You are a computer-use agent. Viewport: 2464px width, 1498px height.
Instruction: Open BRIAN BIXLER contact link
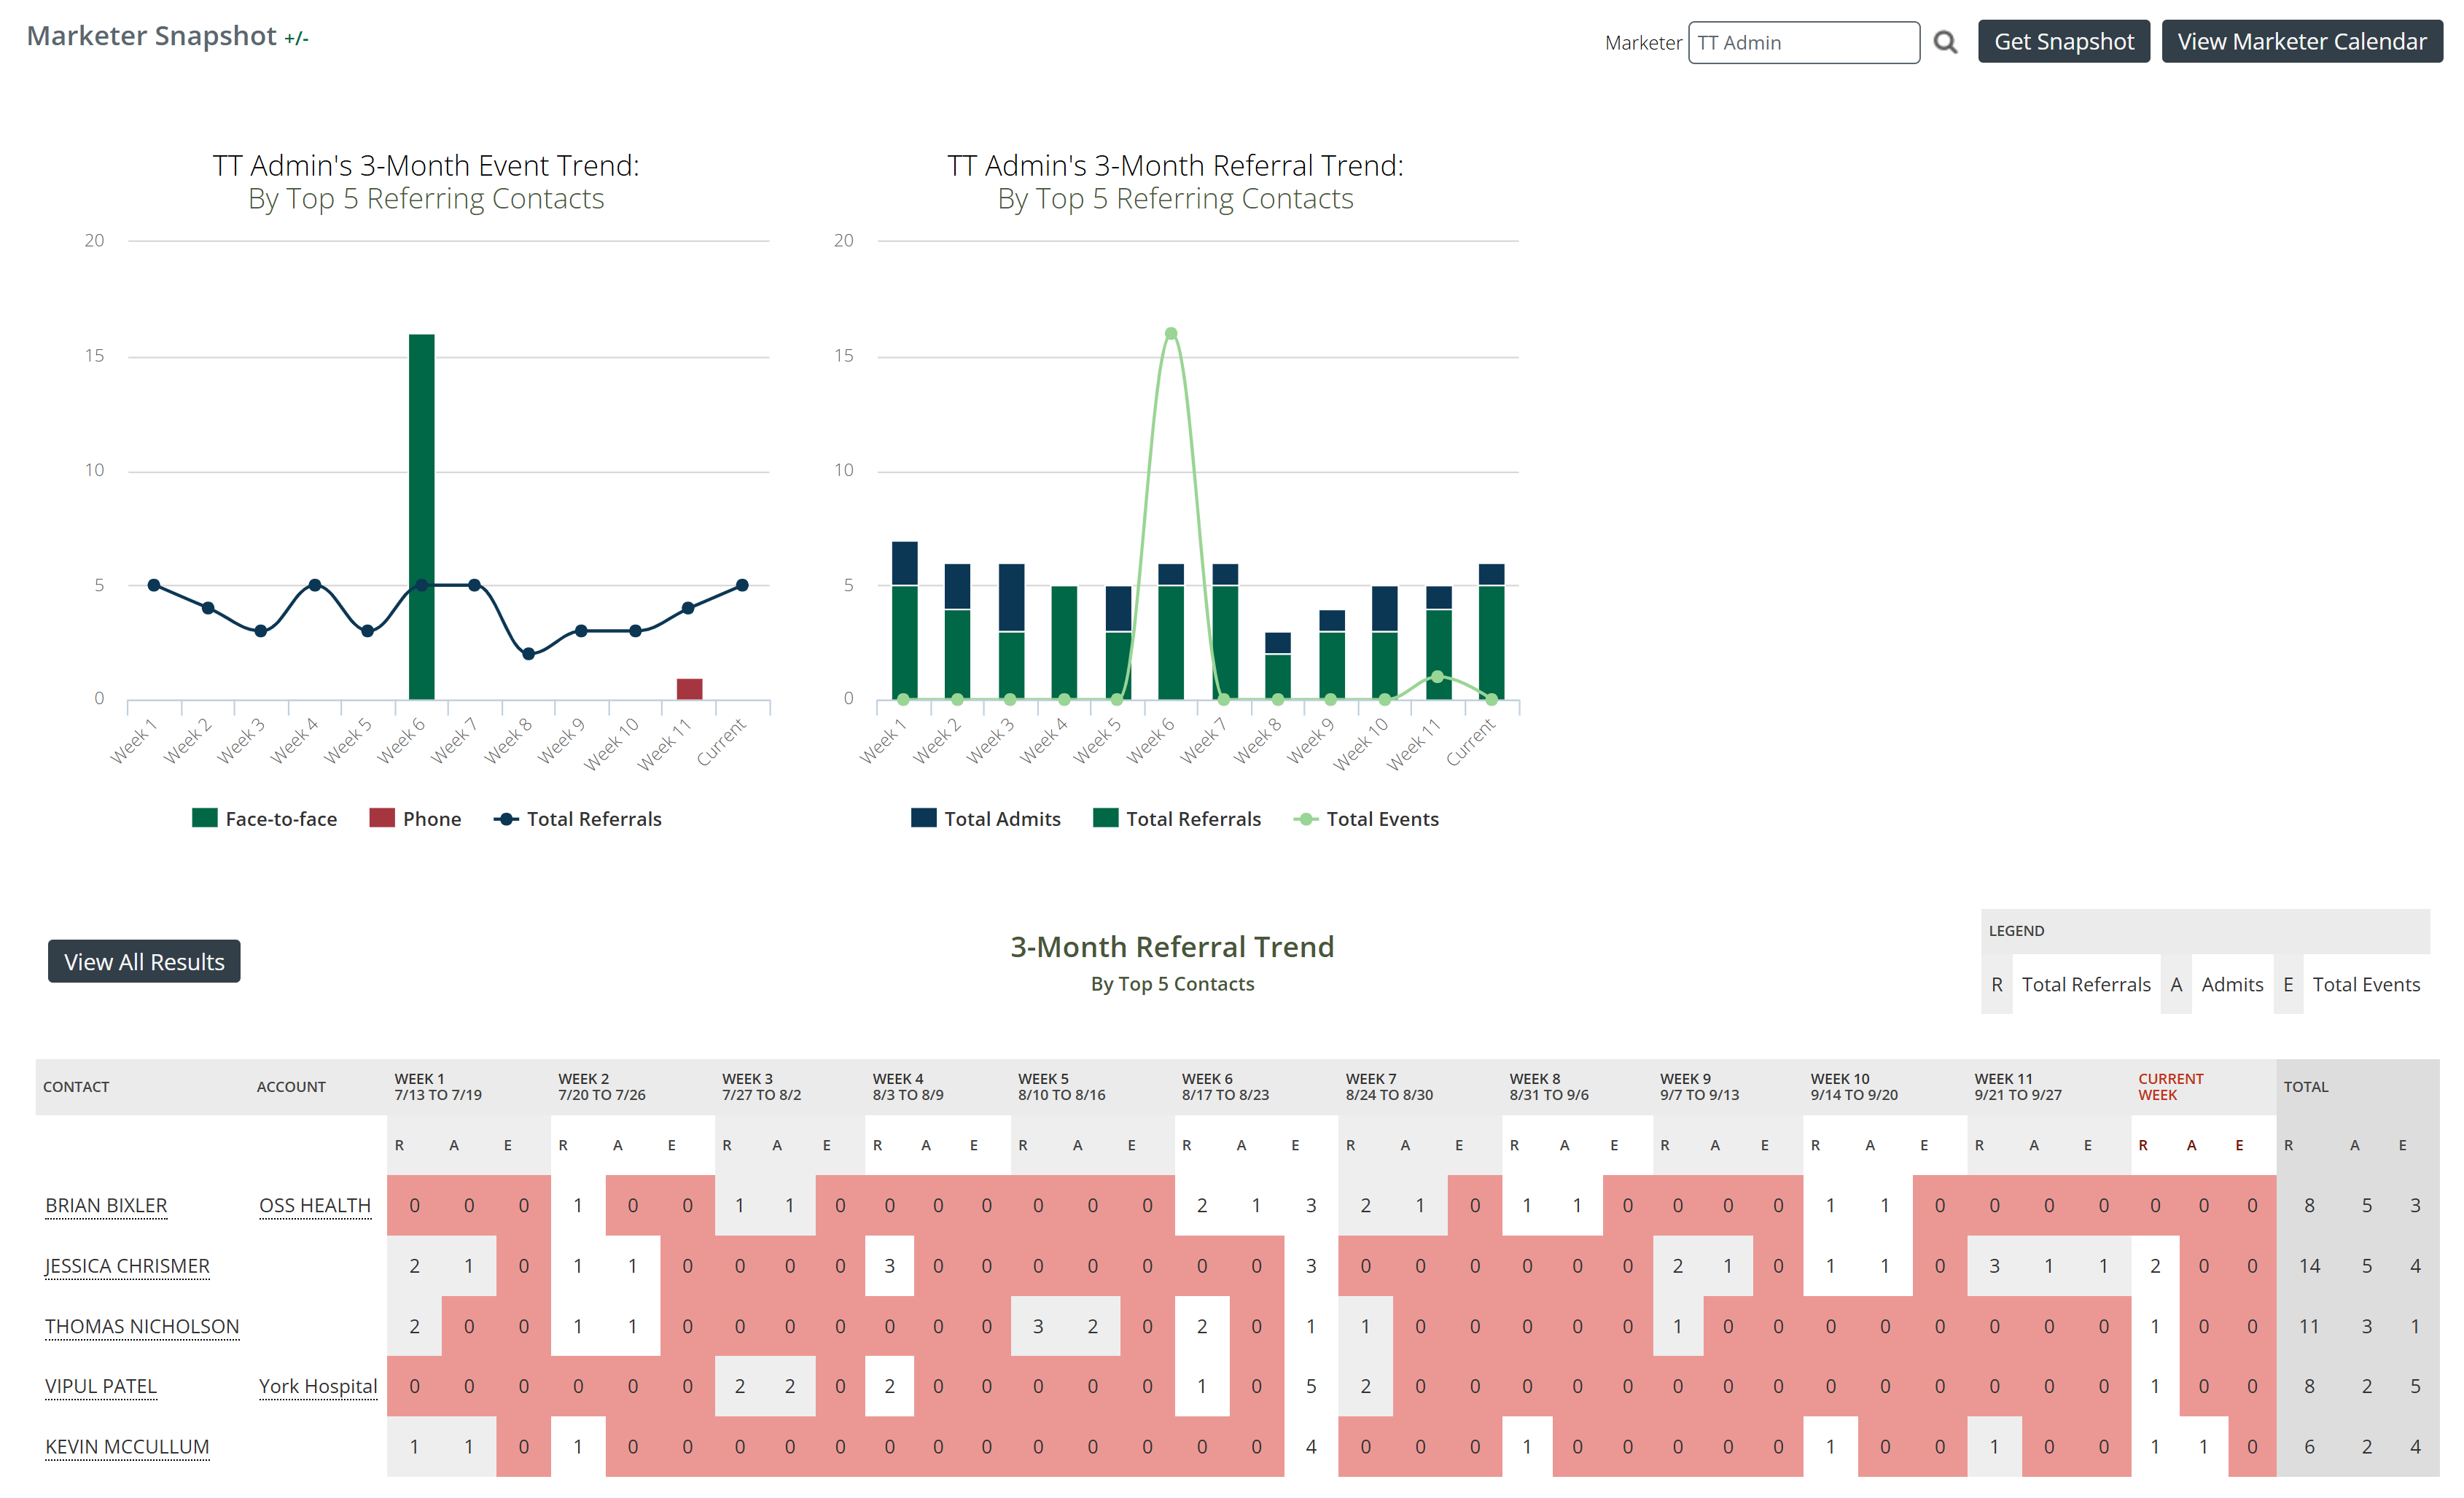pos(106,1205)
